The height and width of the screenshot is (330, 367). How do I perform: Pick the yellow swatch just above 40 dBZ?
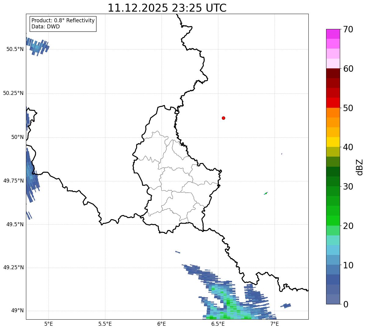[333, 142]
